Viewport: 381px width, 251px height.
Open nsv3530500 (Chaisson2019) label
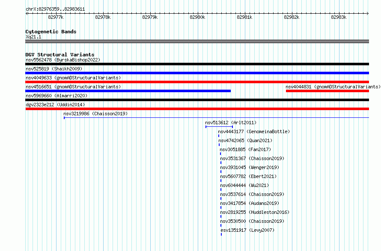coord(252,221)
